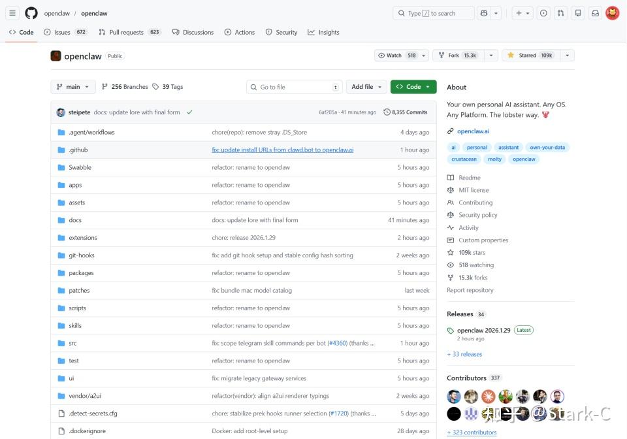Show the + 323 contributors link

click(x=472, y=432)
